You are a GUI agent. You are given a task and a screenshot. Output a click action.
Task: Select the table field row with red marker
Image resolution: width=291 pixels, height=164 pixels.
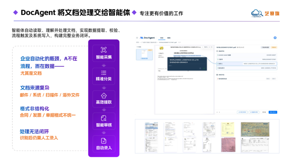pos(247,79)
